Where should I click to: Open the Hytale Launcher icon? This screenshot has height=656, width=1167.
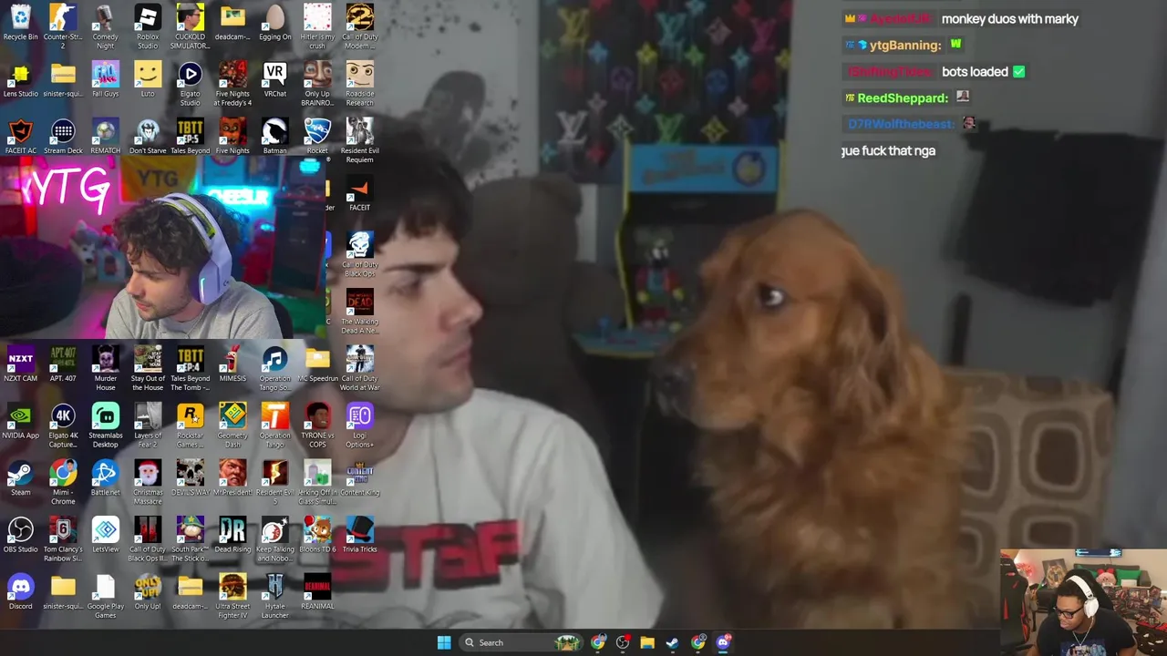274,597
